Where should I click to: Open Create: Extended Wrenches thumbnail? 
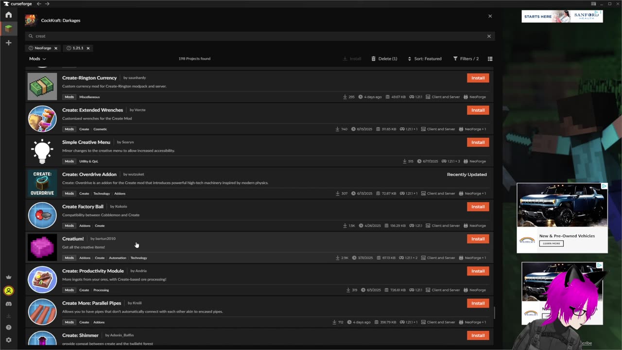click(x=42, y=119)
